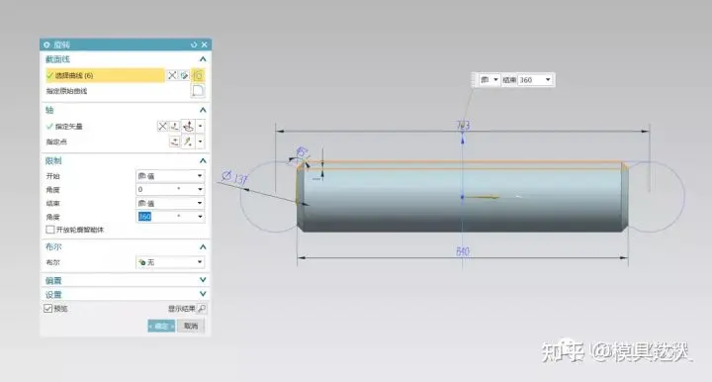Image resolution: width=712 pixels, height=382 pixels.
Task: Open the 布尔 dropdown showing 无
Action: [170, 262]
